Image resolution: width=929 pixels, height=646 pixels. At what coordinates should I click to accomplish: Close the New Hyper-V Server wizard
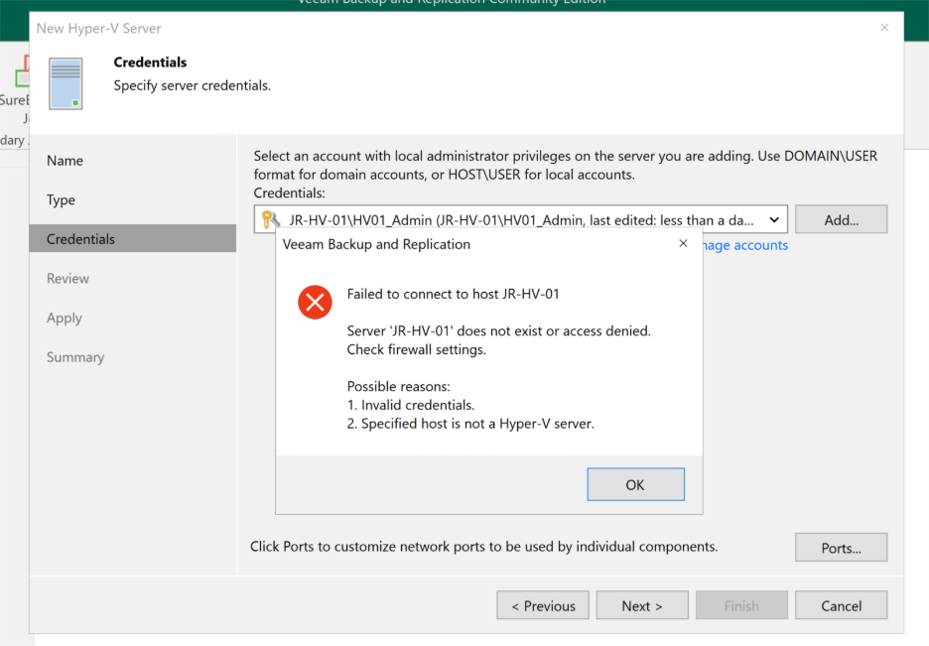pyautogui.click(x=884, y=28)
